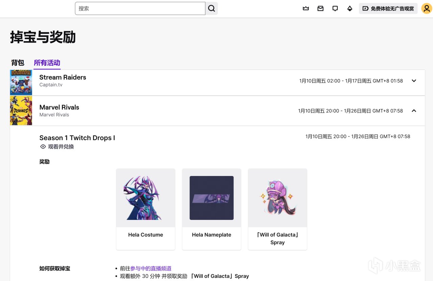Open the notifications inbox icon

[x=320, y=8]
